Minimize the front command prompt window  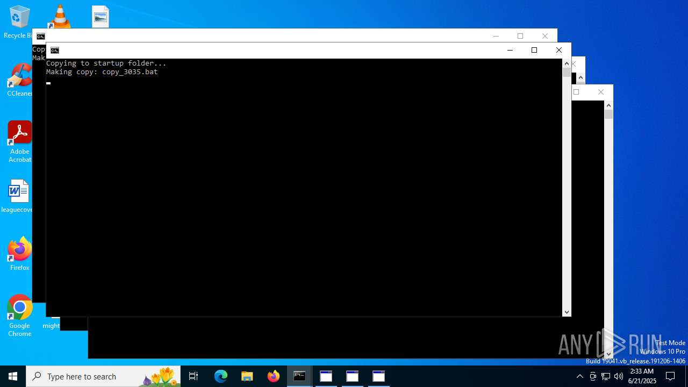point(510,51)
